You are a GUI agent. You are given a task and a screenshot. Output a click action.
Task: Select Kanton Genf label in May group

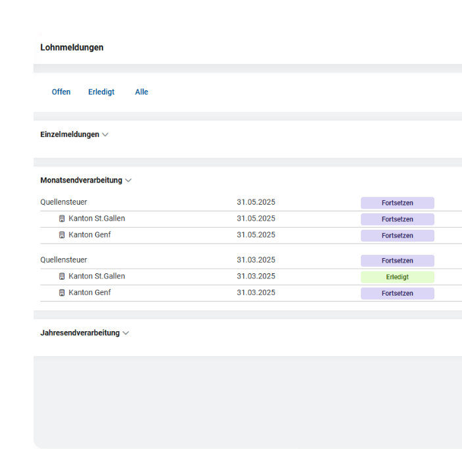pos(89,234)
